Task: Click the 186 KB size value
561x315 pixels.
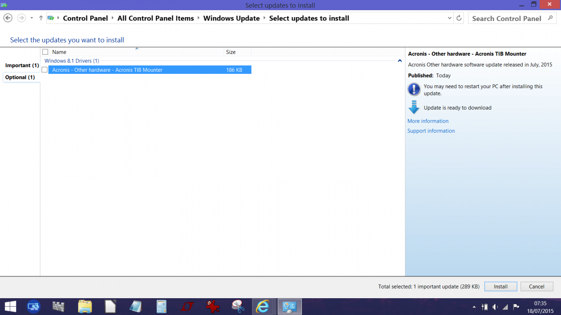Action: 234,70
